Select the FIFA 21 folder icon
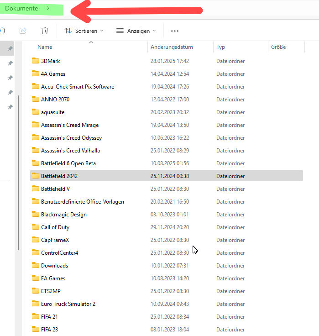The width and height of the screenshot is (319, 336). [x=36, y=316]
